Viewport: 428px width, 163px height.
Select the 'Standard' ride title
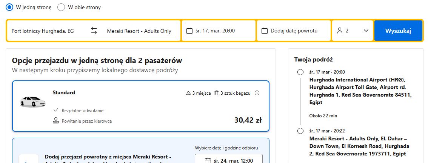pyautogui.click(x=64, y=92)
